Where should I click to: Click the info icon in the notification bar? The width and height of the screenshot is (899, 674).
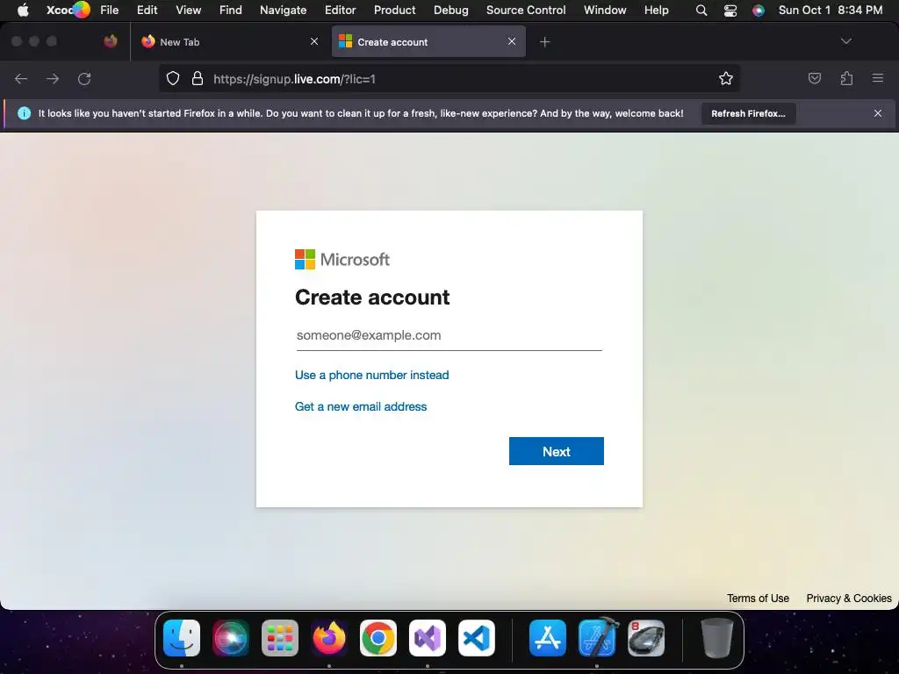coord(24,113)
